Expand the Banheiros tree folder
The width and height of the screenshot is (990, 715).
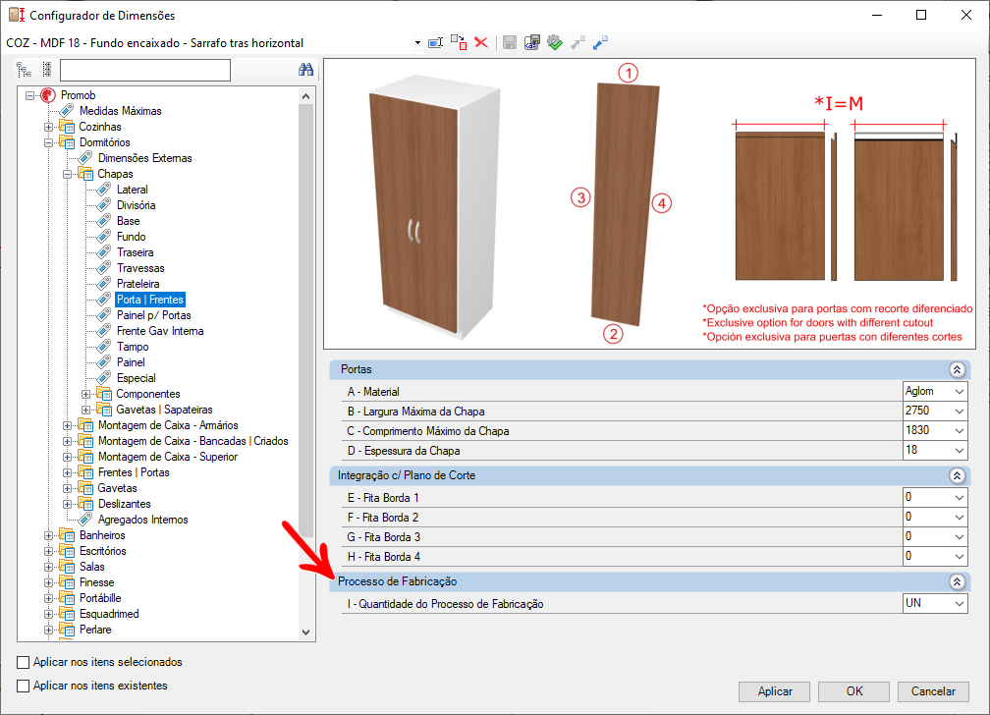pyautogui.click(x=48, y=535)
